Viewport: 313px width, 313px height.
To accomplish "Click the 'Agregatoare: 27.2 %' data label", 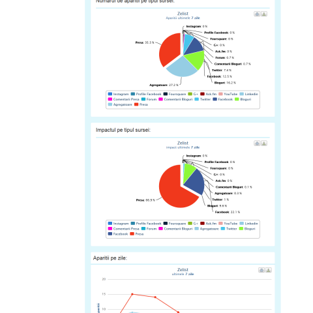I will [164, 85].
